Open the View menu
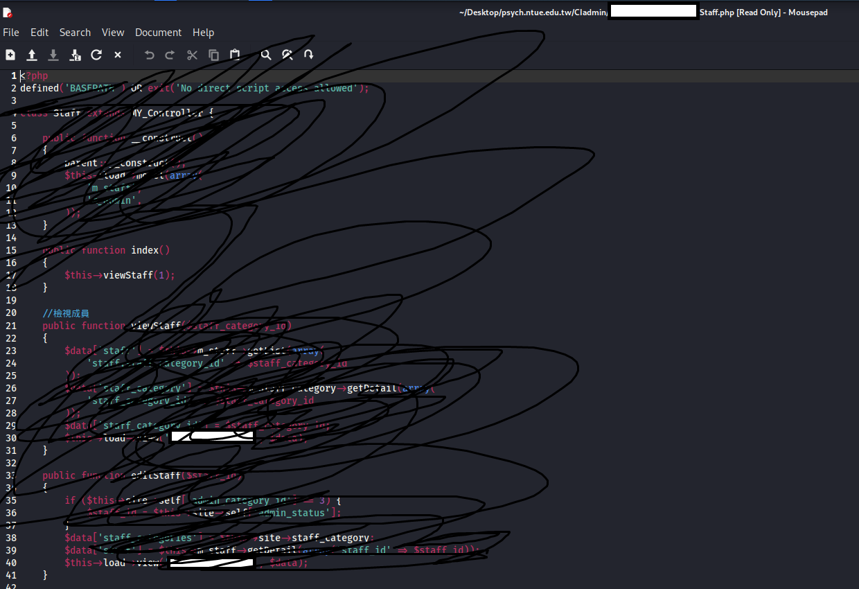The image size is (859, 589). point(113,33)
